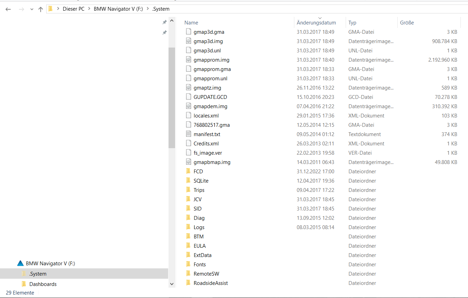This screenshot has height=298, width=468.
Task: Click the Back navigation arrow
Action: pos(8,9)
